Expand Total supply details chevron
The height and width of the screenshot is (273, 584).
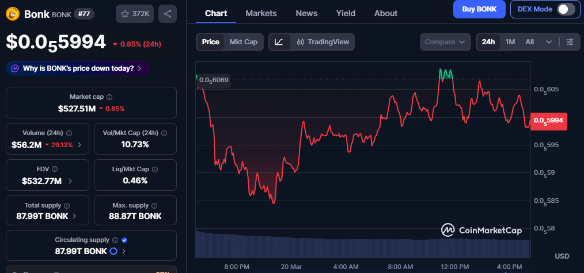[x=74, y=216]
